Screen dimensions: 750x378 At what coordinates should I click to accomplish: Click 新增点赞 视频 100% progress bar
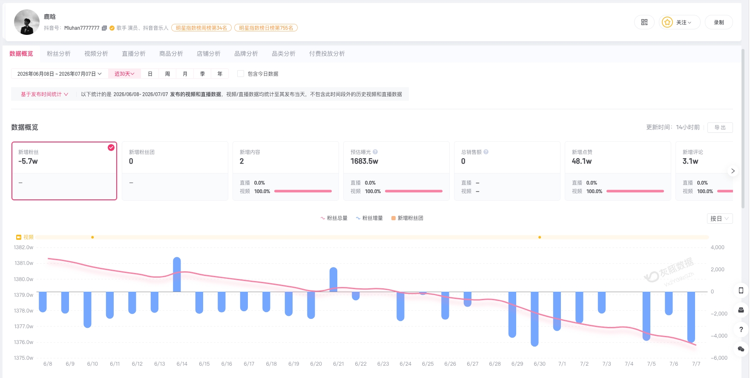pyautogui.click(x=635, y=191)
